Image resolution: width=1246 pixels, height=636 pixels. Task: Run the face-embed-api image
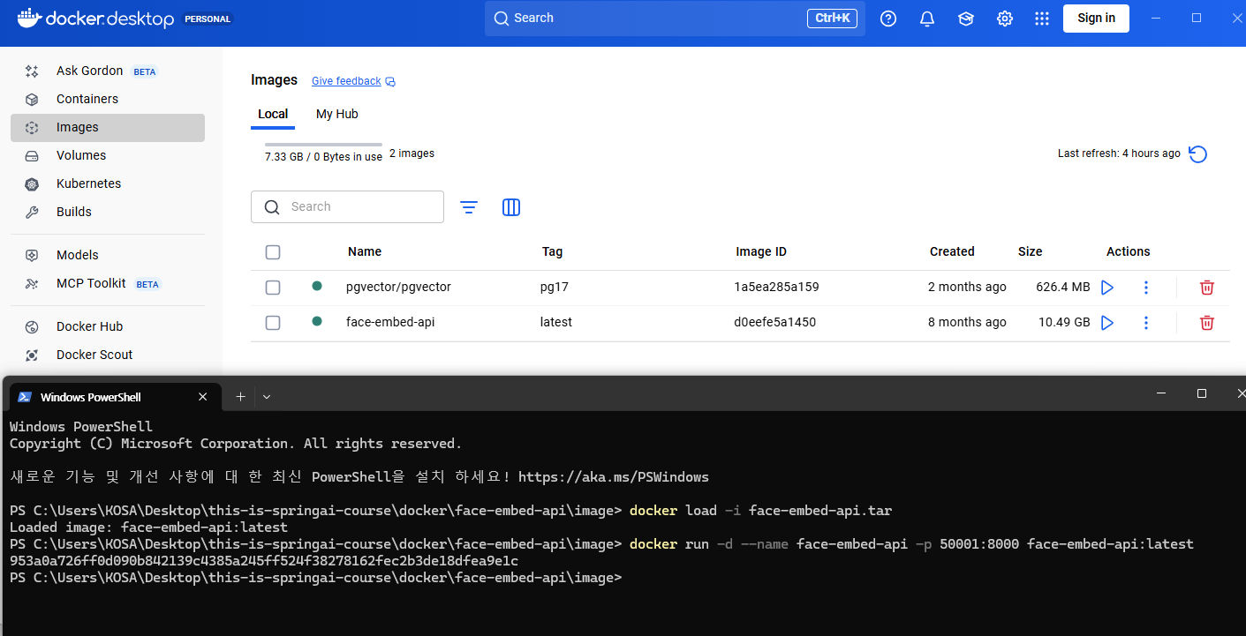pos(1107,323)
